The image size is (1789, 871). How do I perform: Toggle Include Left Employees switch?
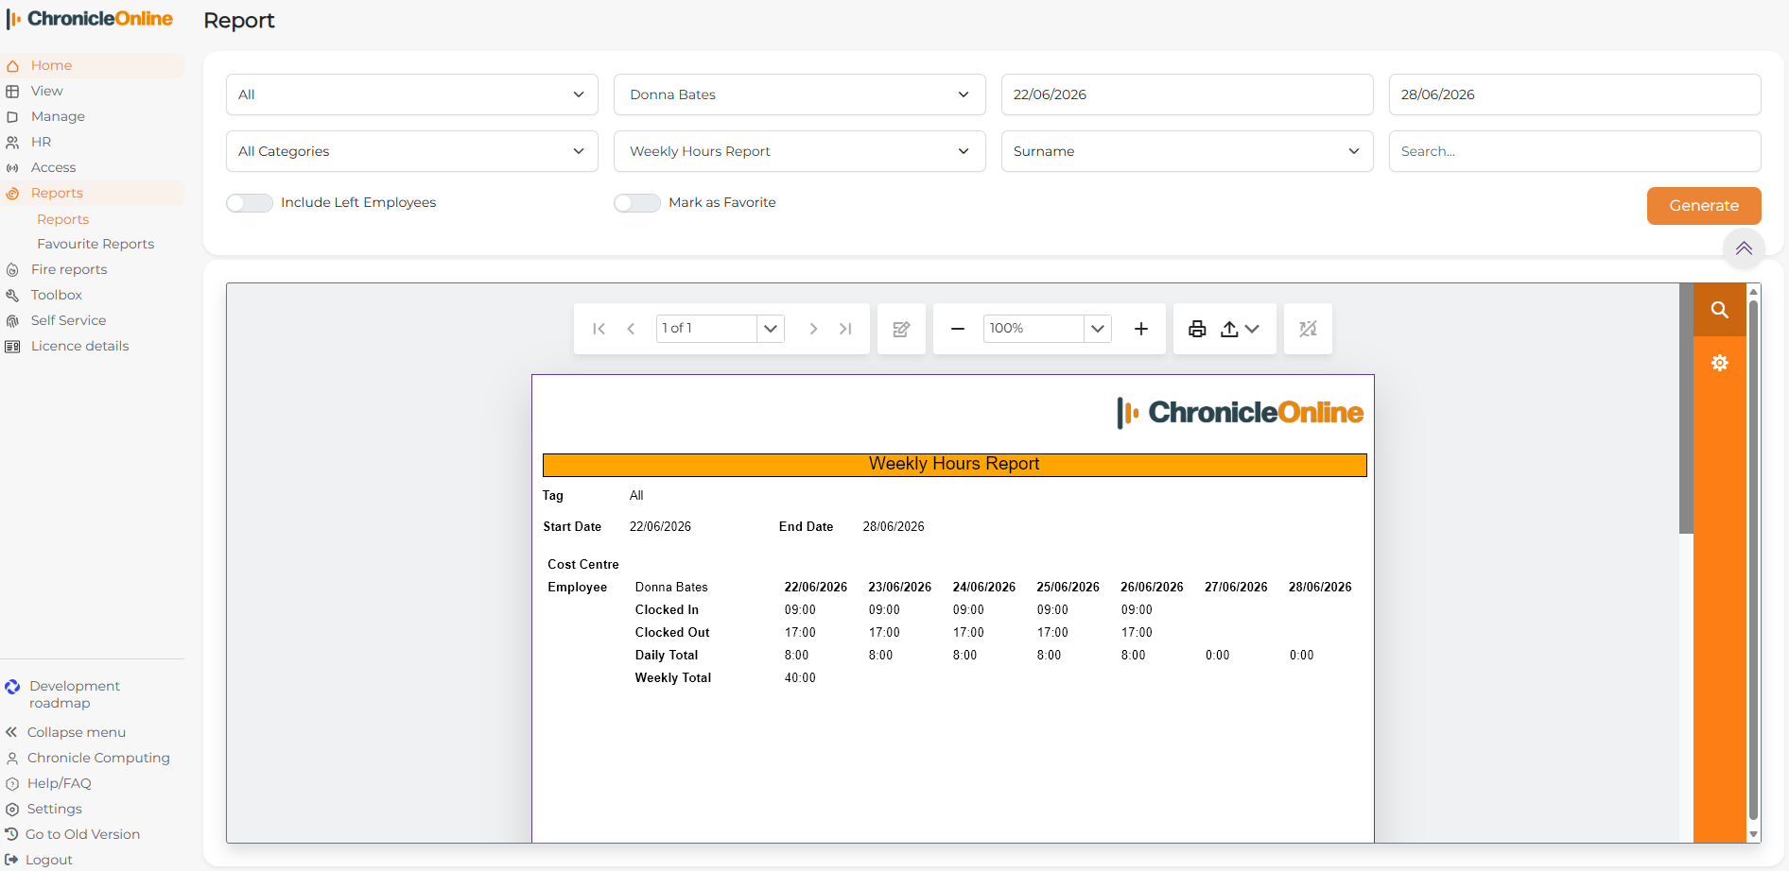click(x=250, y=203)
